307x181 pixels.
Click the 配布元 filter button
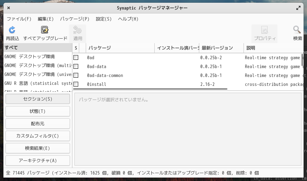tap(38, 124)
